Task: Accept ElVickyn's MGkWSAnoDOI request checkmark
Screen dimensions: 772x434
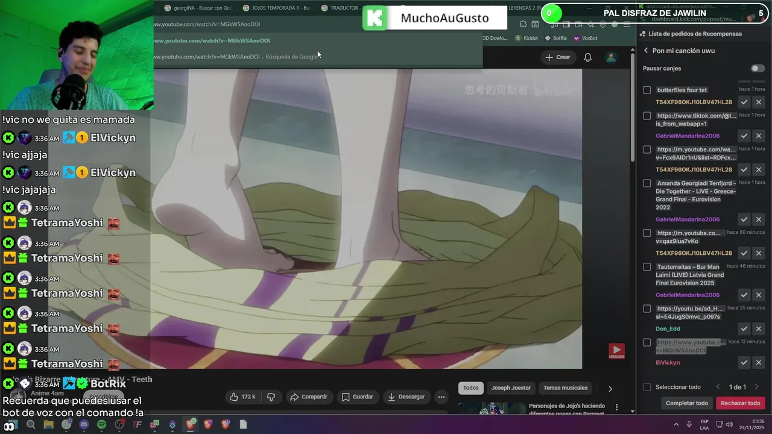Action: click(x=744, y=363)
